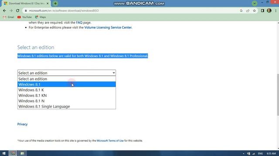This screenshot has height=156, width=279.
Task: Minimize the Chrome window
Action: pyautogui.click(x=262, y=2)
